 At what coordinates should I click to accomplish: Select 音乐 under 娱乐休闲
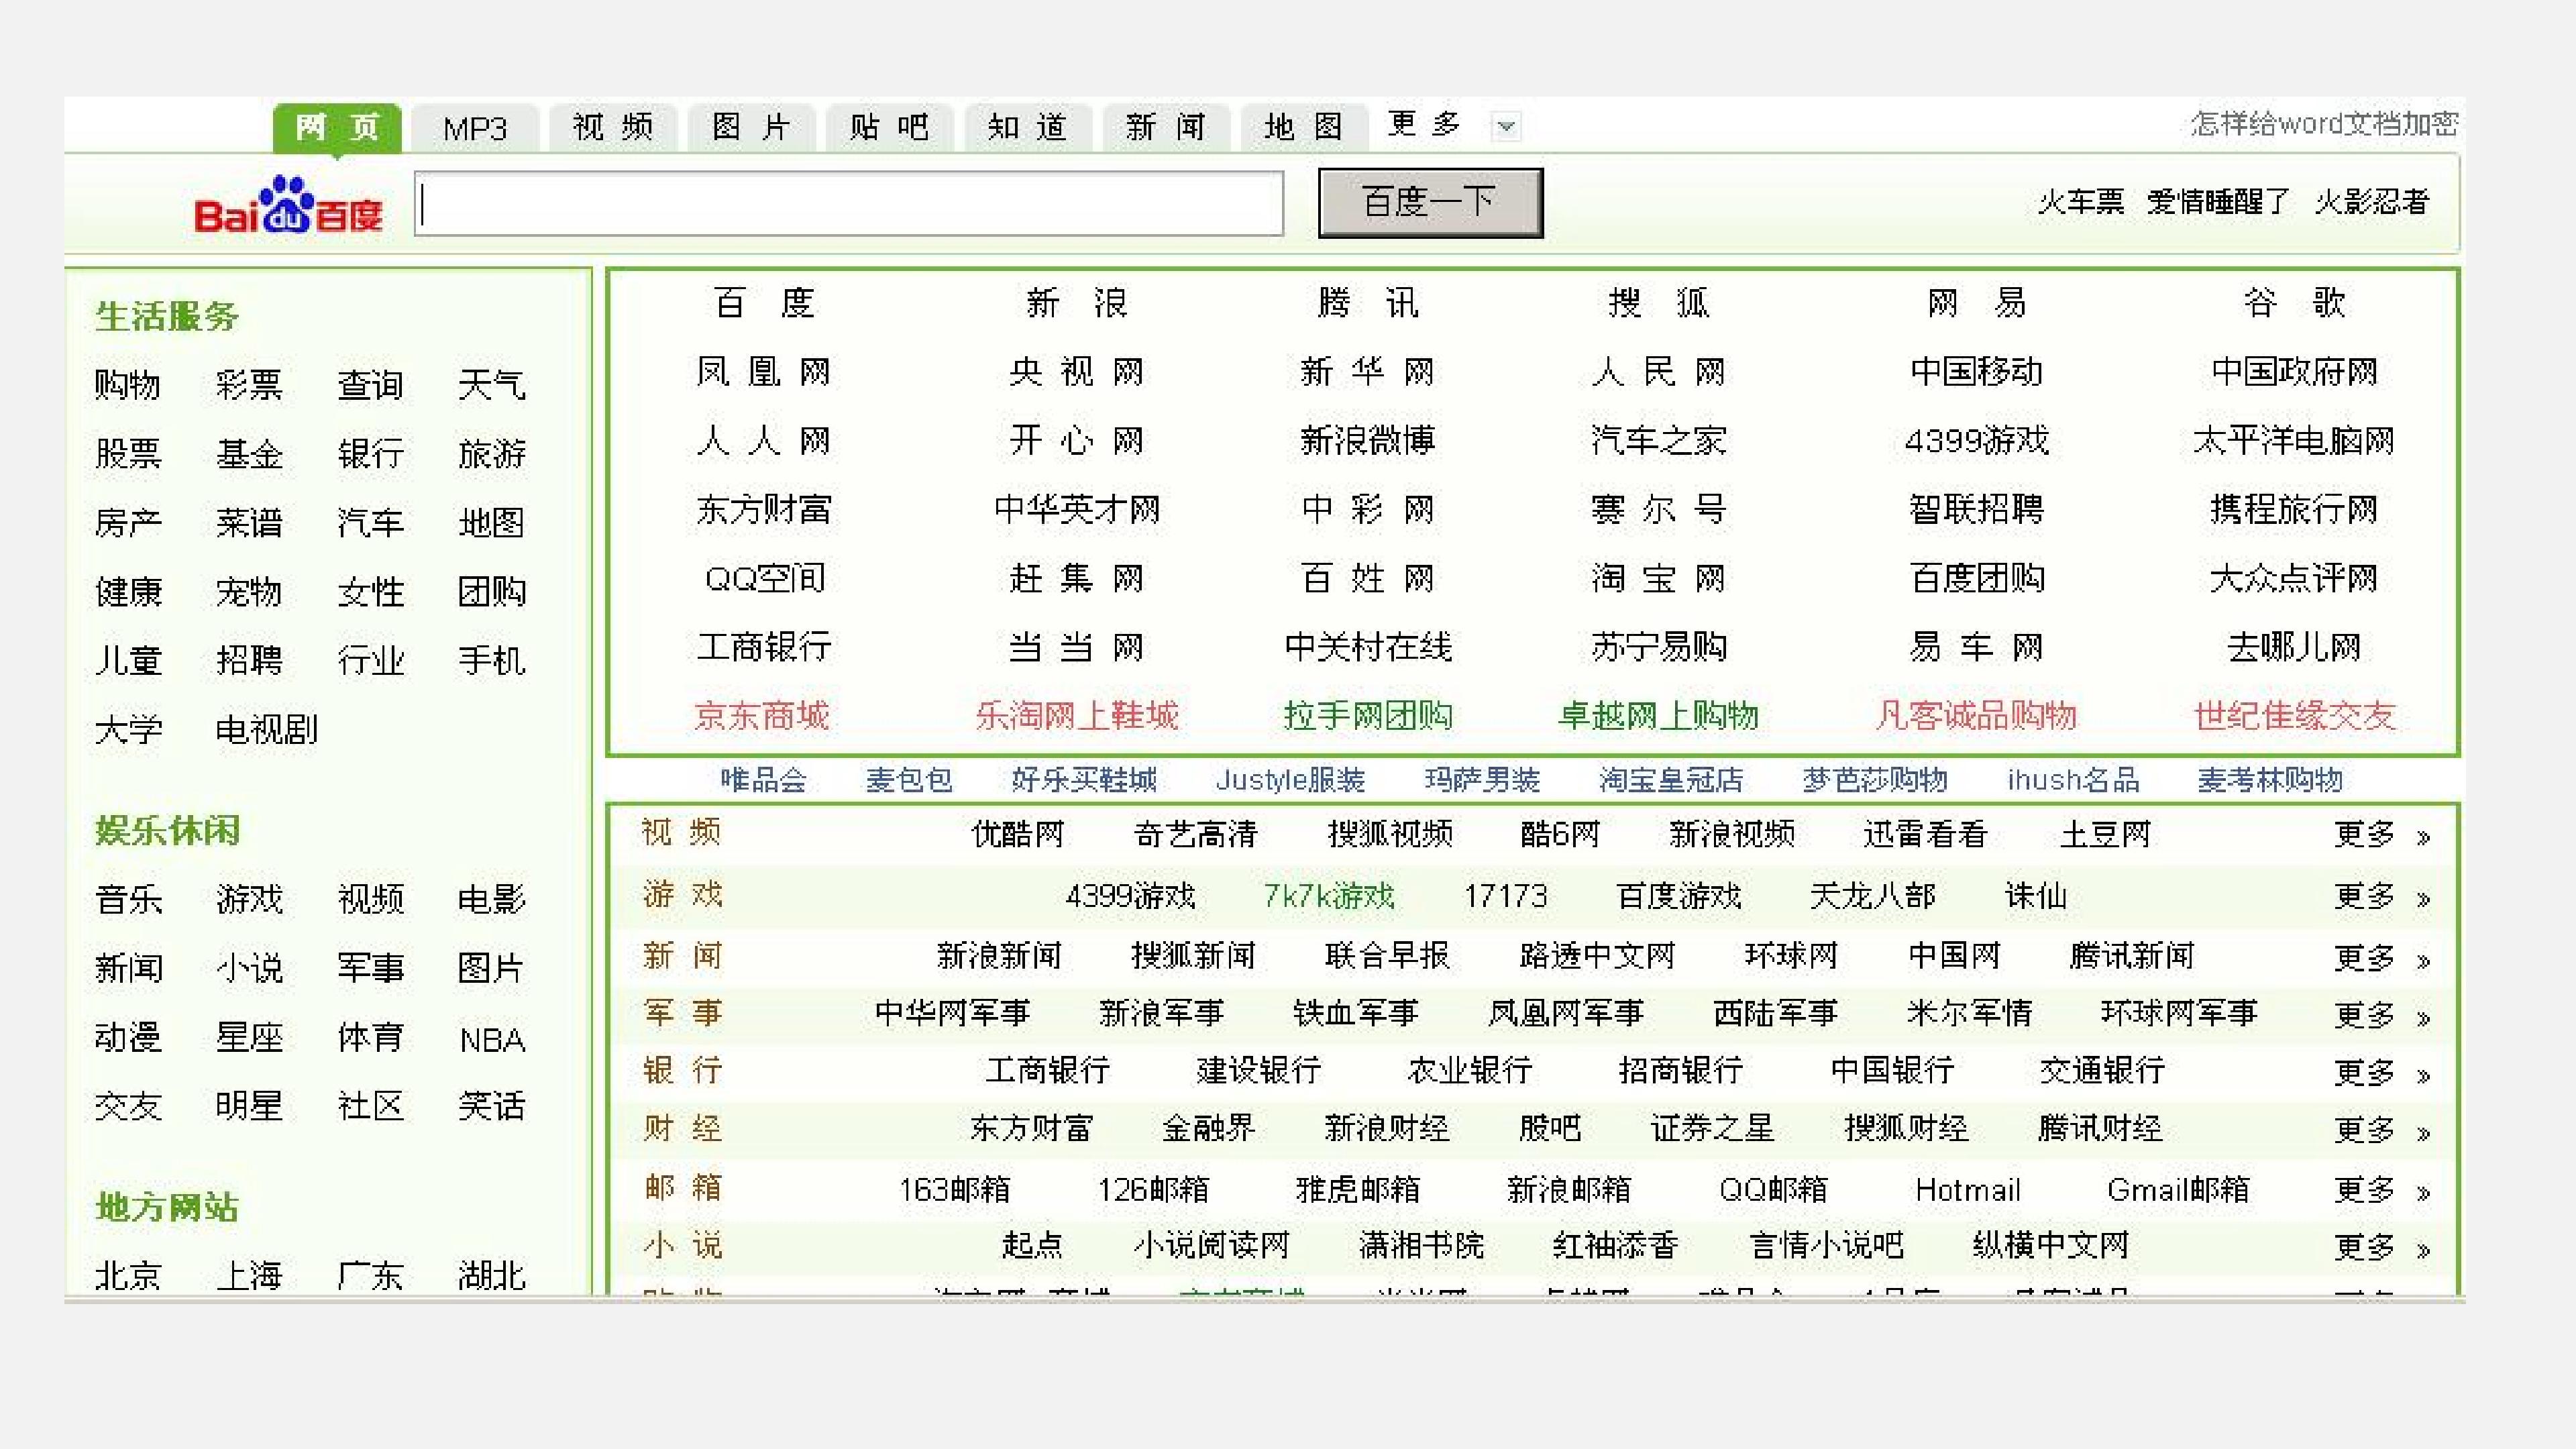[128, 899]
